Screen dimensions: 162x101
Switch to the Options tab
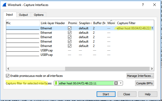point(39,15)
